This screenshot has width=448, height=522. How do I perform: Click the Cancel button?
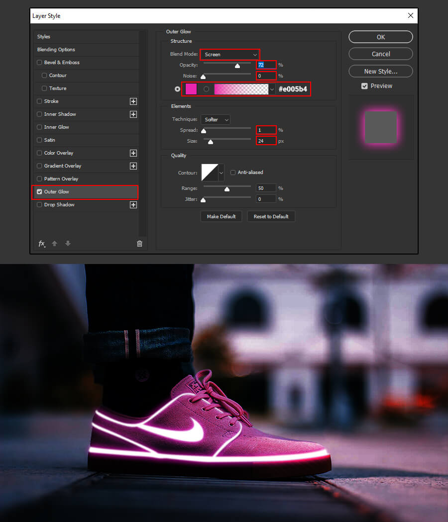381,54
